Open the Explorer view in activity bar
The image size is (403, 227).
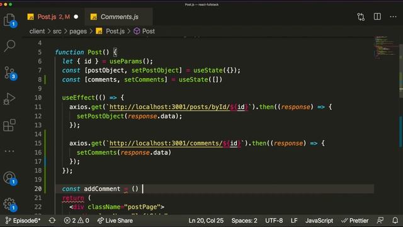(9, 20)
